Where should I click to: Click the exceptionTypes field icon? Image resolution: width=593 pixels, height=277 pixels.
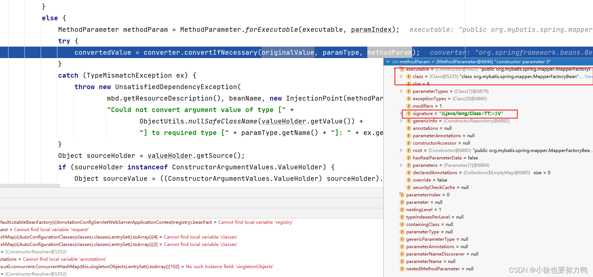(x=408, y=99)
